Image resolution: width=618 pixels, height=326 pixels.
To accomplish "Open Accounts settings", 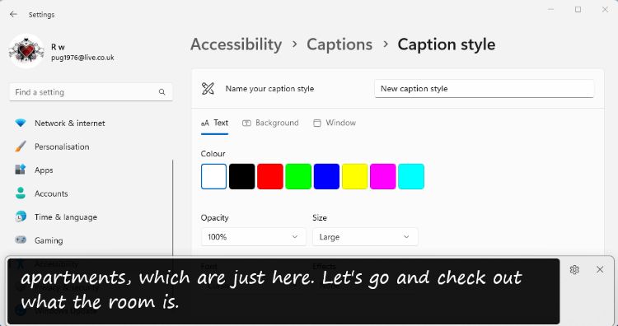I will pyautogui.click(x=91, y=193).
